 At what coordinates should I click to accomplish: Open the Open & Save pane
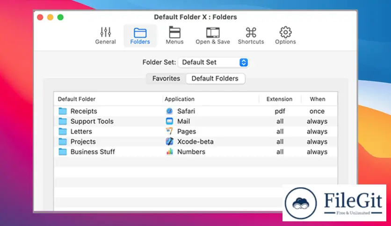213,35
